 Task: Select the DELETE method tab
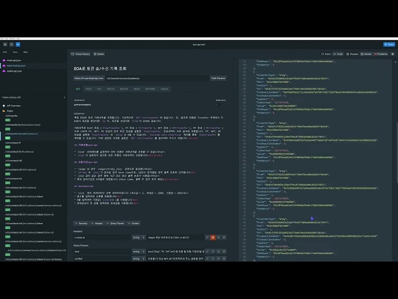pyautogui.click(x=124, y=89)
